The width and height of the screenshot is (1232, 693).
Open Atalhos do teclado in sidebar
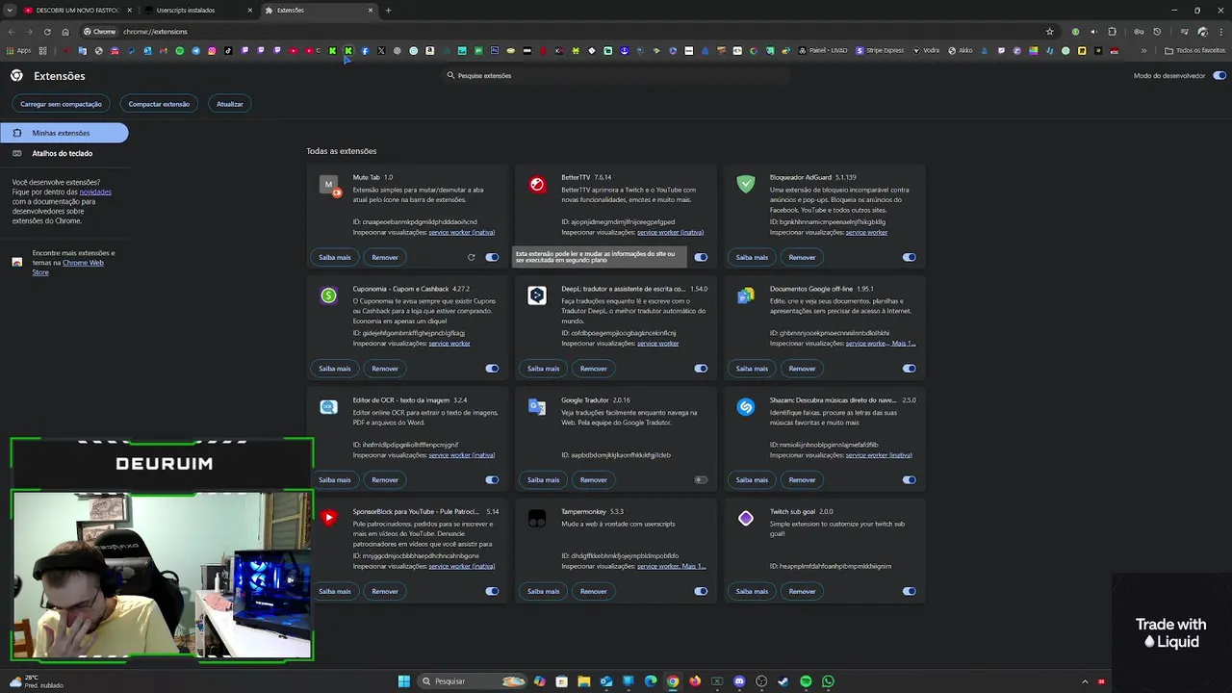pyautogui.click(x=64, y=153)
